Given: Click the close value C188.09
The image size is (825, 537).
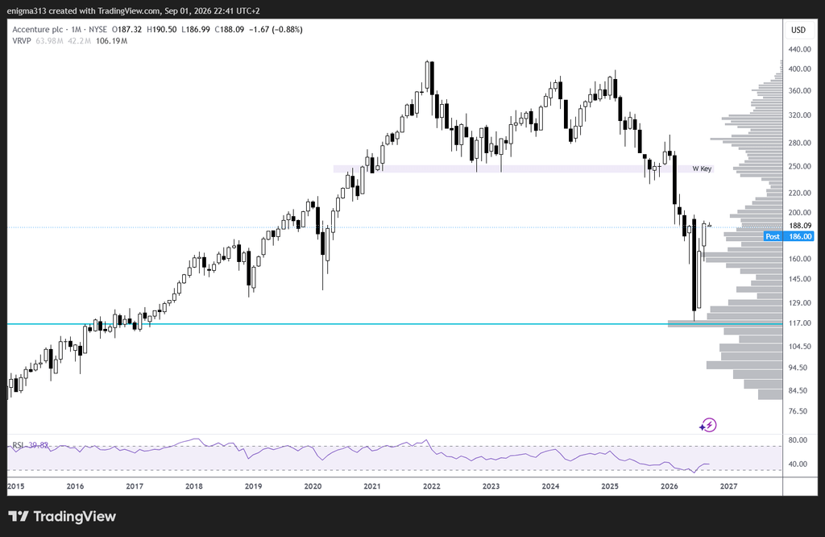Looking at the screenshot, I should click(x=230, y=30).
